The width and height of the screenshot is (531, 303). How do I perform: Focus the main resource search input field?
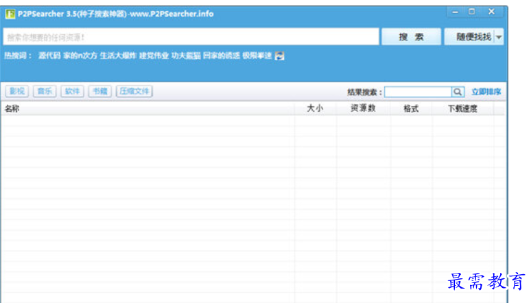click(191, 37)
